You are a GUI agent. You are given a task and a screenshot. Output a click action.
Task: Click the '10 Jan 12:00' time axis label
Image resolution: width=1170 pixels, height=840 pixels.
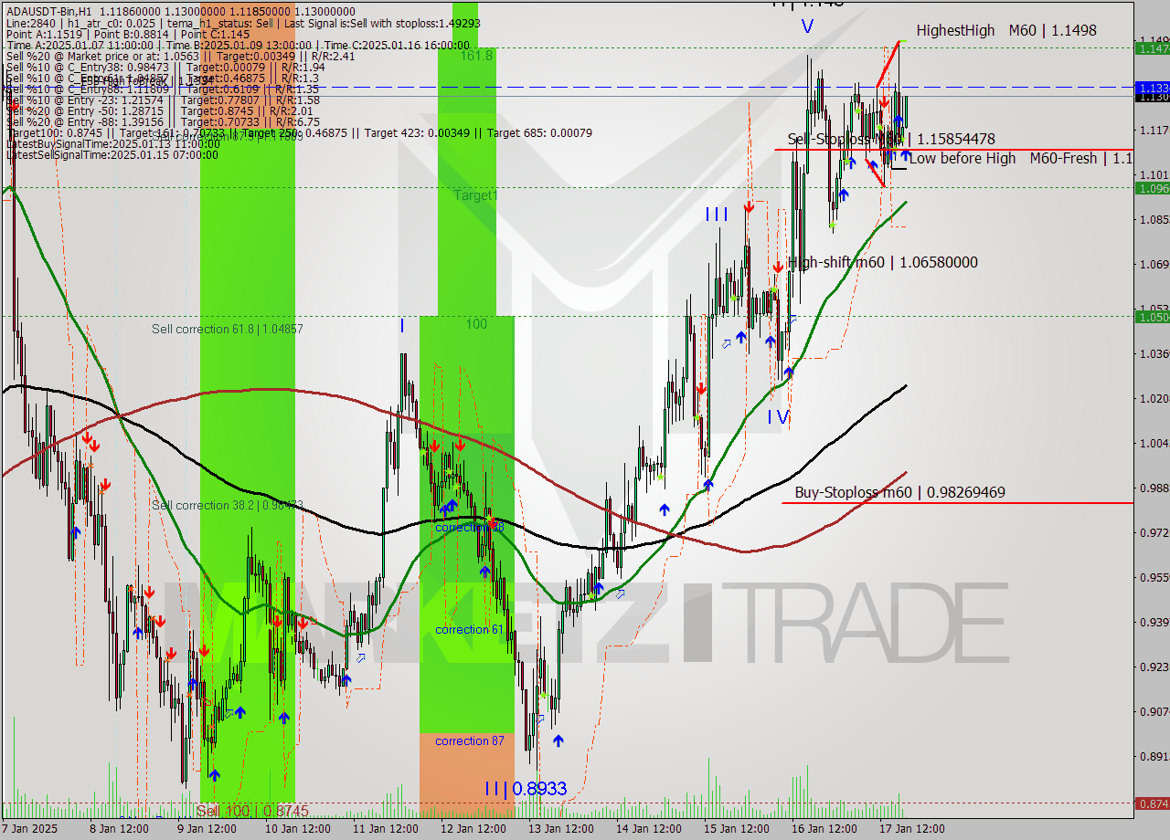pos(298,829)
